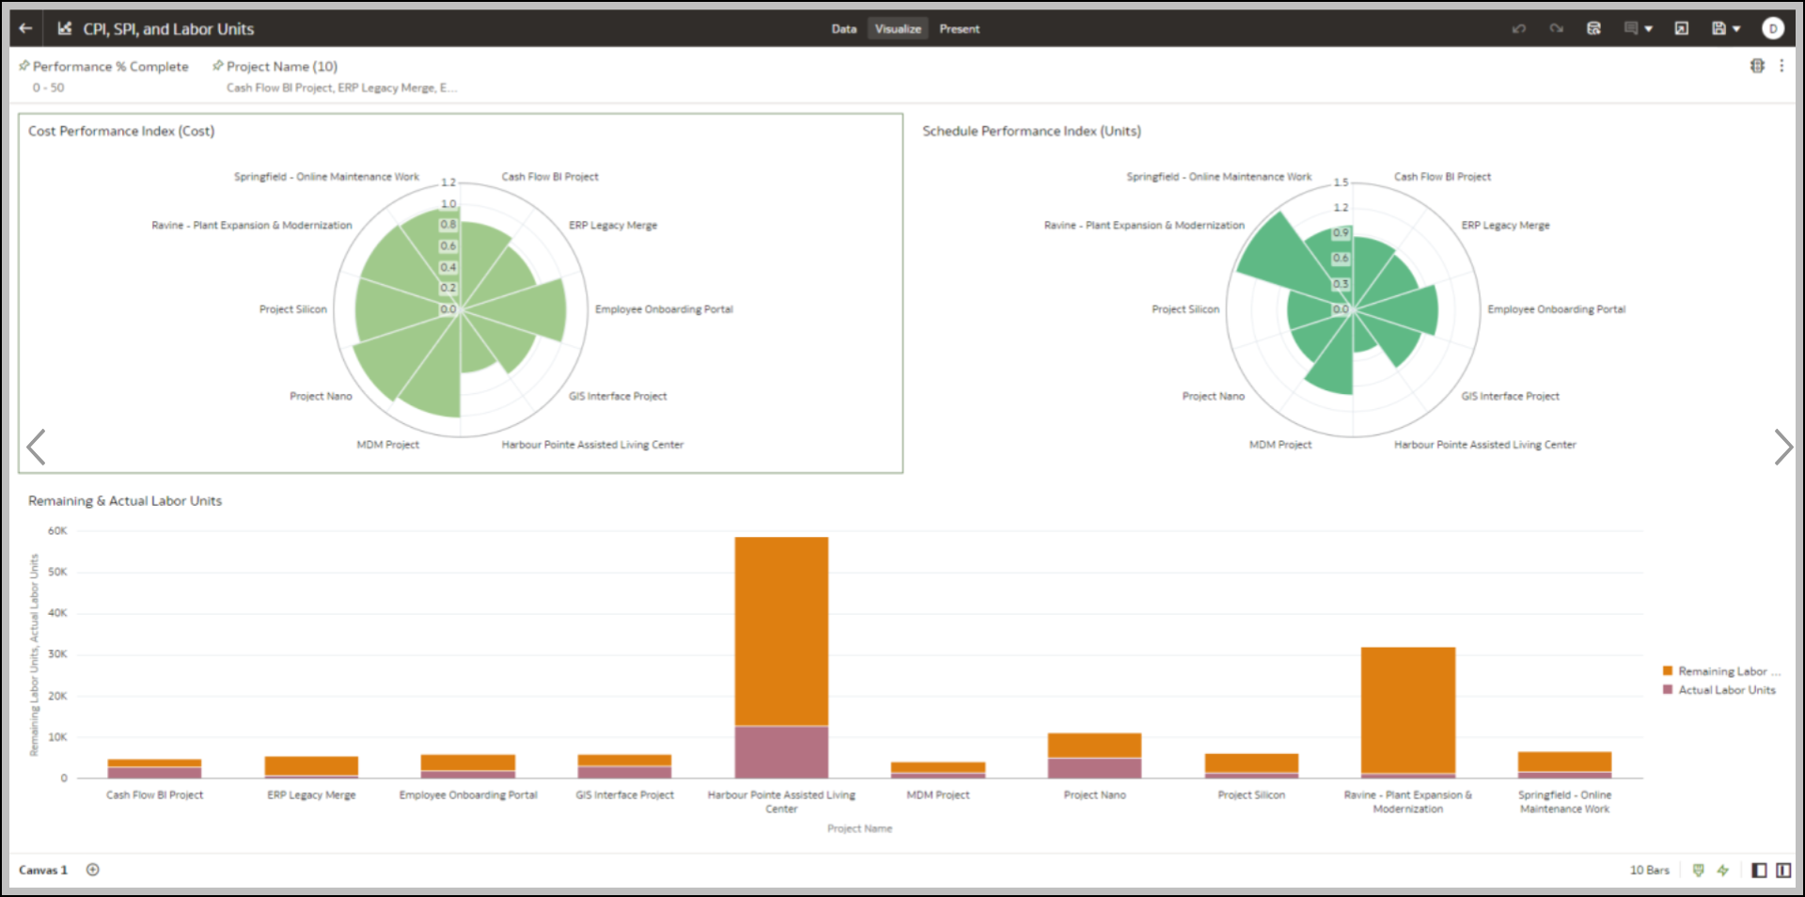
Task: Click Employee Onboarding Portal label in CPI chart
Action: coord(664,309)
